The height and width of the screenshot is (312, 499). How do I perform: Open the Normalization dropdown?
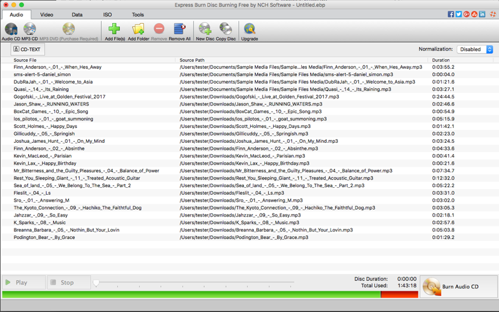pyautogui.click(x=475, y=49)
